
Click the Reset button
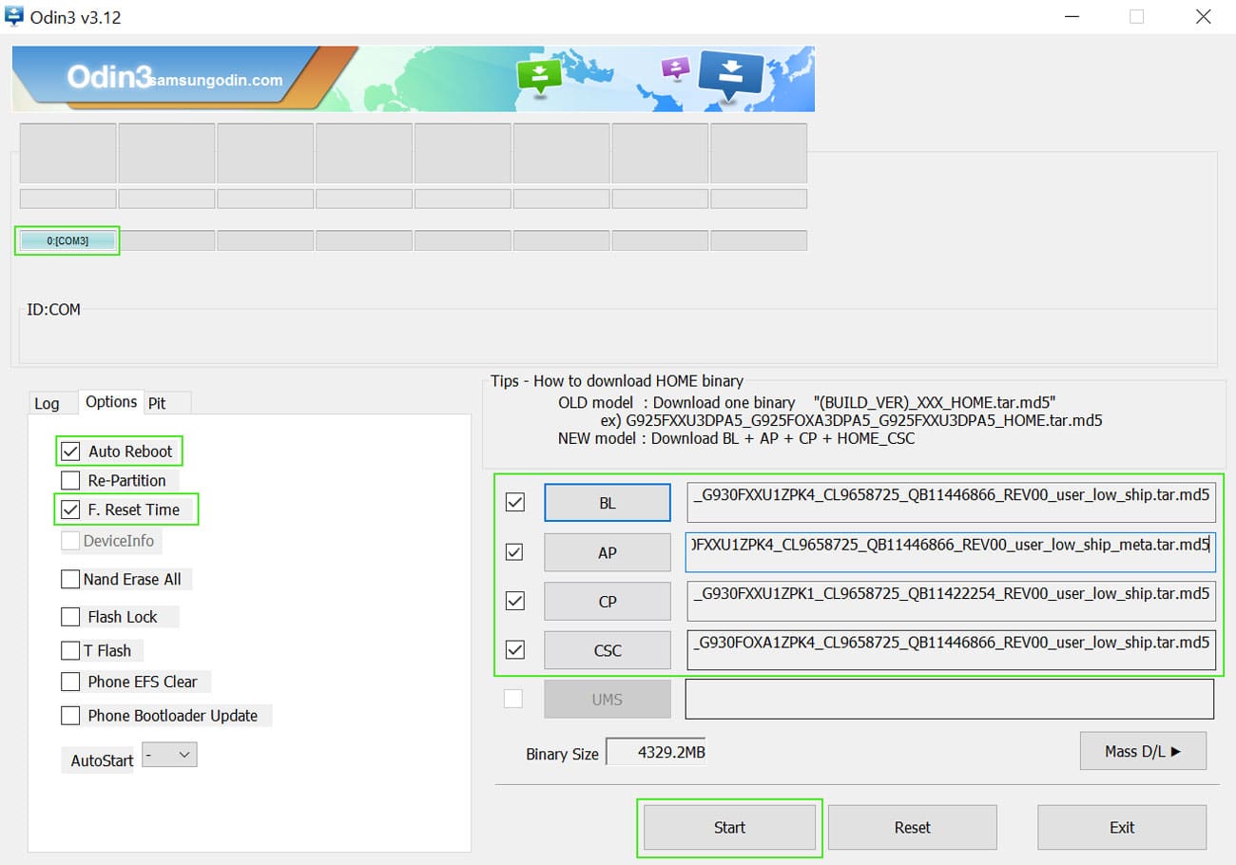coord(912,827)
